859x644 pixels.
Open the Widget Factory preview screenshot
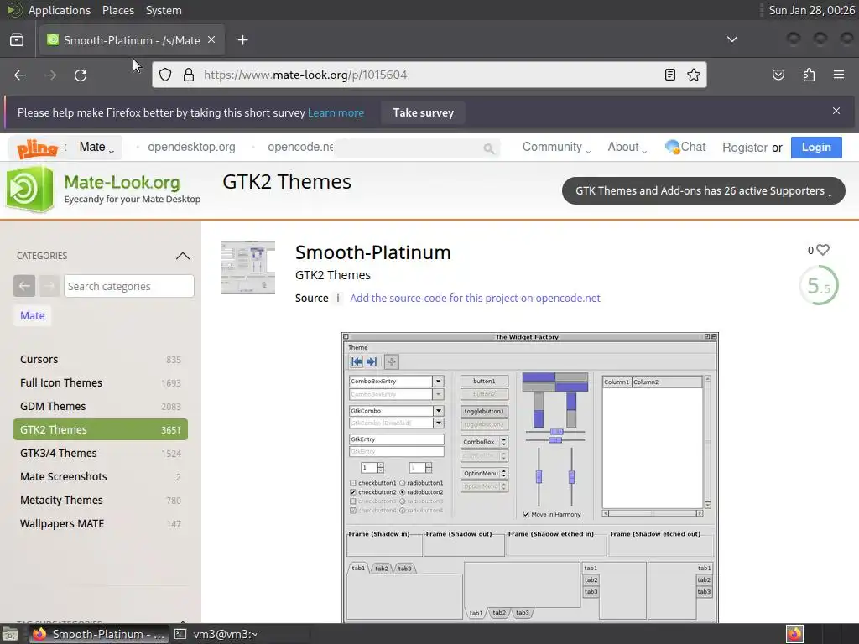tap(530, 477)
